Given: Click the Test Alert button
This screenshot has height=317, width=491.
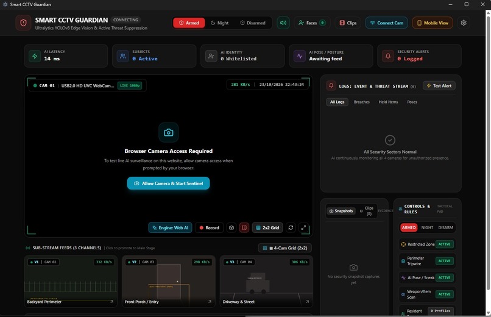Looking at the screenshot, I should point(439,85).
